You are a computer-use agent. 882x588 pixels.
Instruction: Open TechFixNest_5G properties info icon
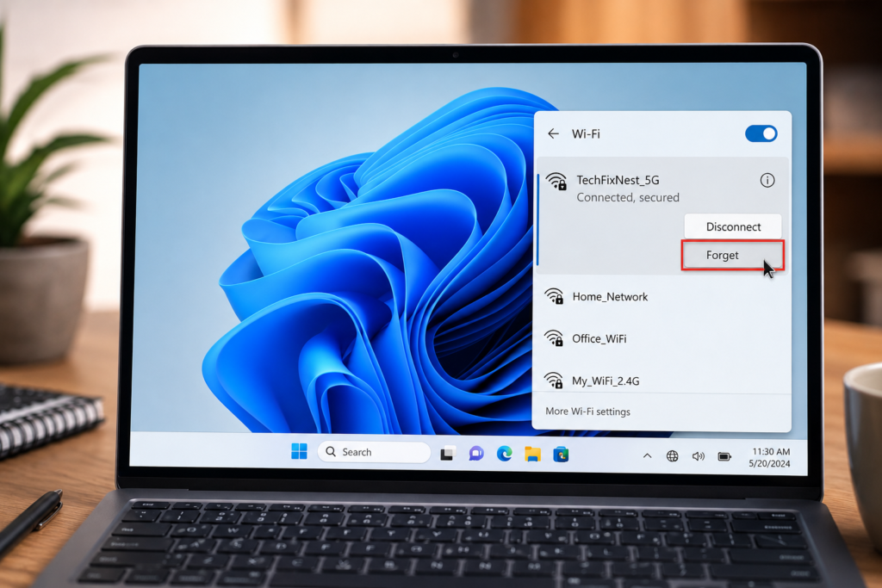pyautogui.click(x=767, y=181)
